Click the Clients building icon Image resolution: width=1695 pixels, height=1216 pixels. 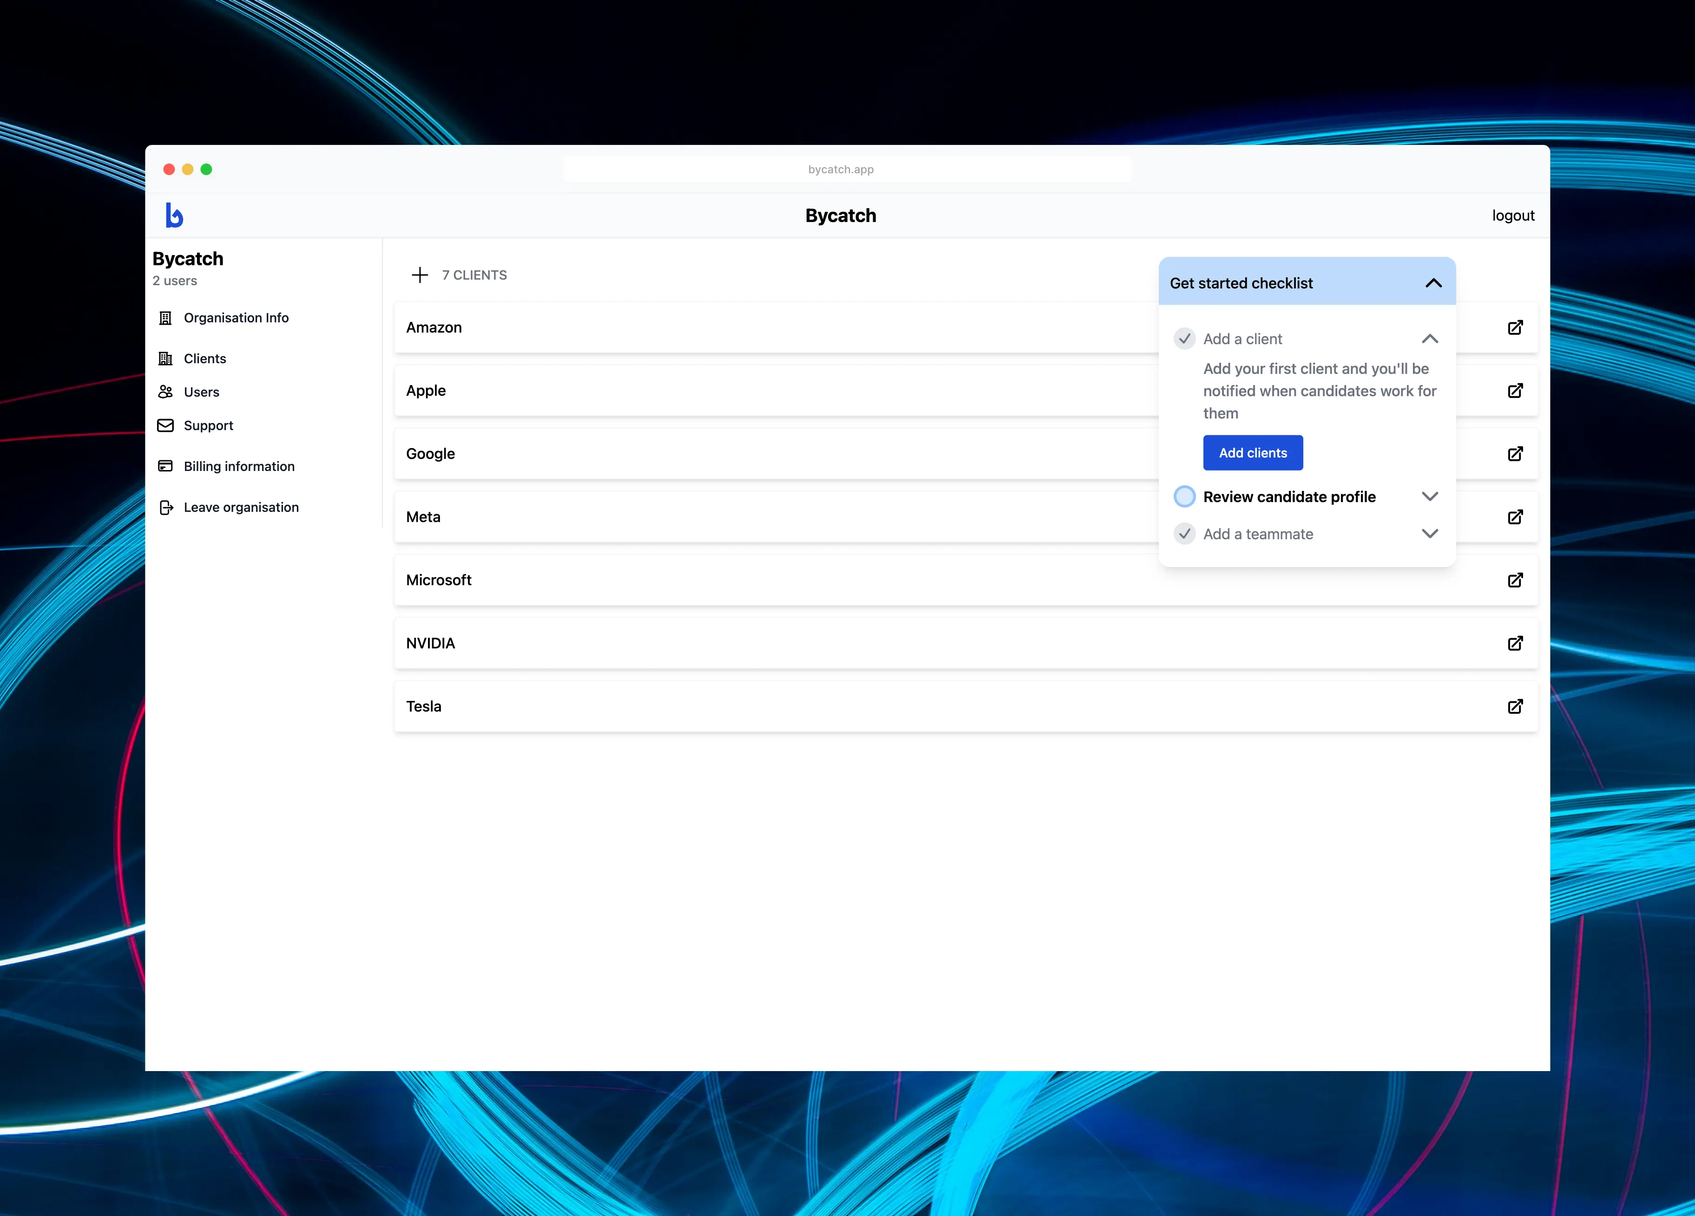pos(166,359)
